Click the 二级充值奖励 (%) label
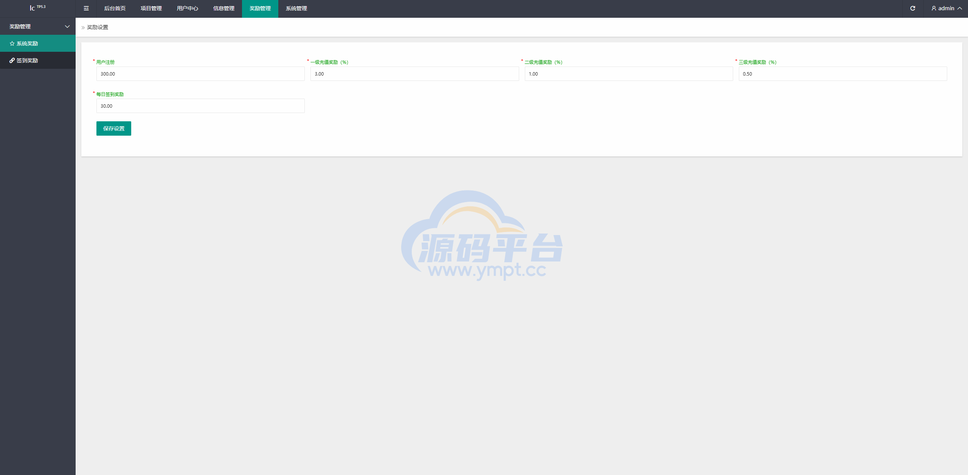Image resolution: width=968 pixels, height=475 pixels. [544, 62]
